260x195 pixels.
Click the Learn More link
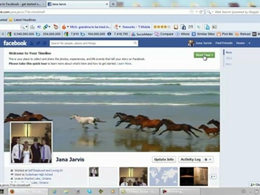point(124,64)
